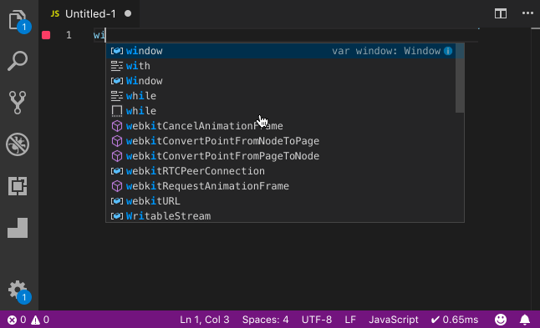
Task: Click the UTF-8 encoding indicator
Action: [x=317, y=320]
